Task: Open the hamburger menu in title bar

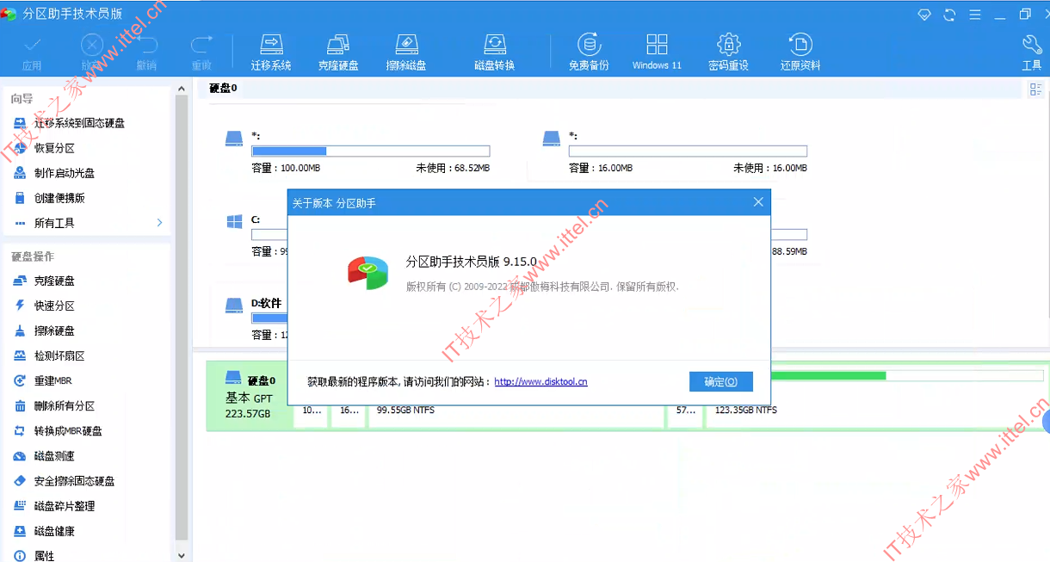Action: pyautogui.click(x=974, y=15)
